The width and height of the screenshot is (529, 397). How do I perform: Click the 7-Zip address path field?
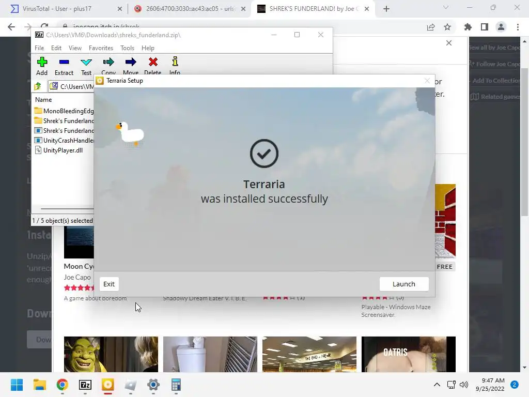pyautogui.click(x=71, y=86)
